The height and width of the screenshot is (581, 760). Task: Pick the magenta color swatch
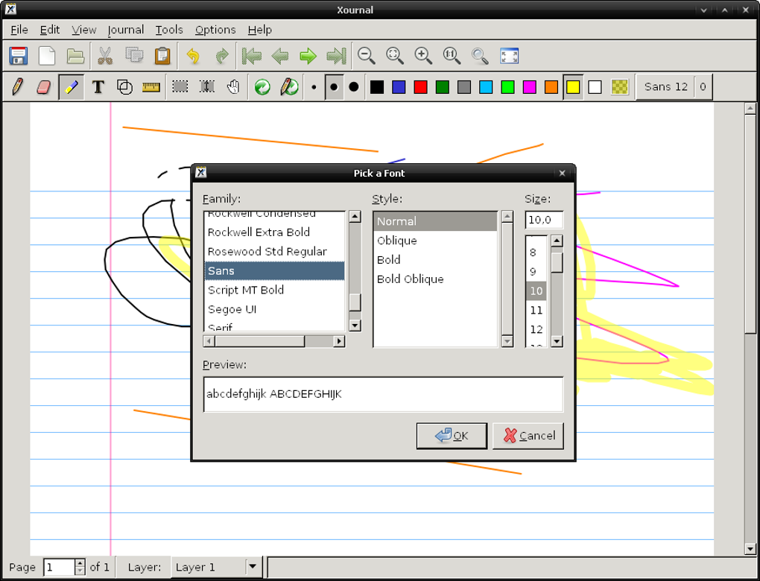point(529,87)
